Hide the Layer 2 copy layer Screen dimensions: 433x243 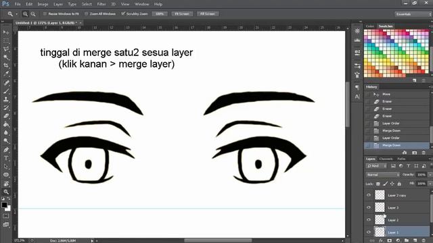pyautogui.click(x=369, y=195)
